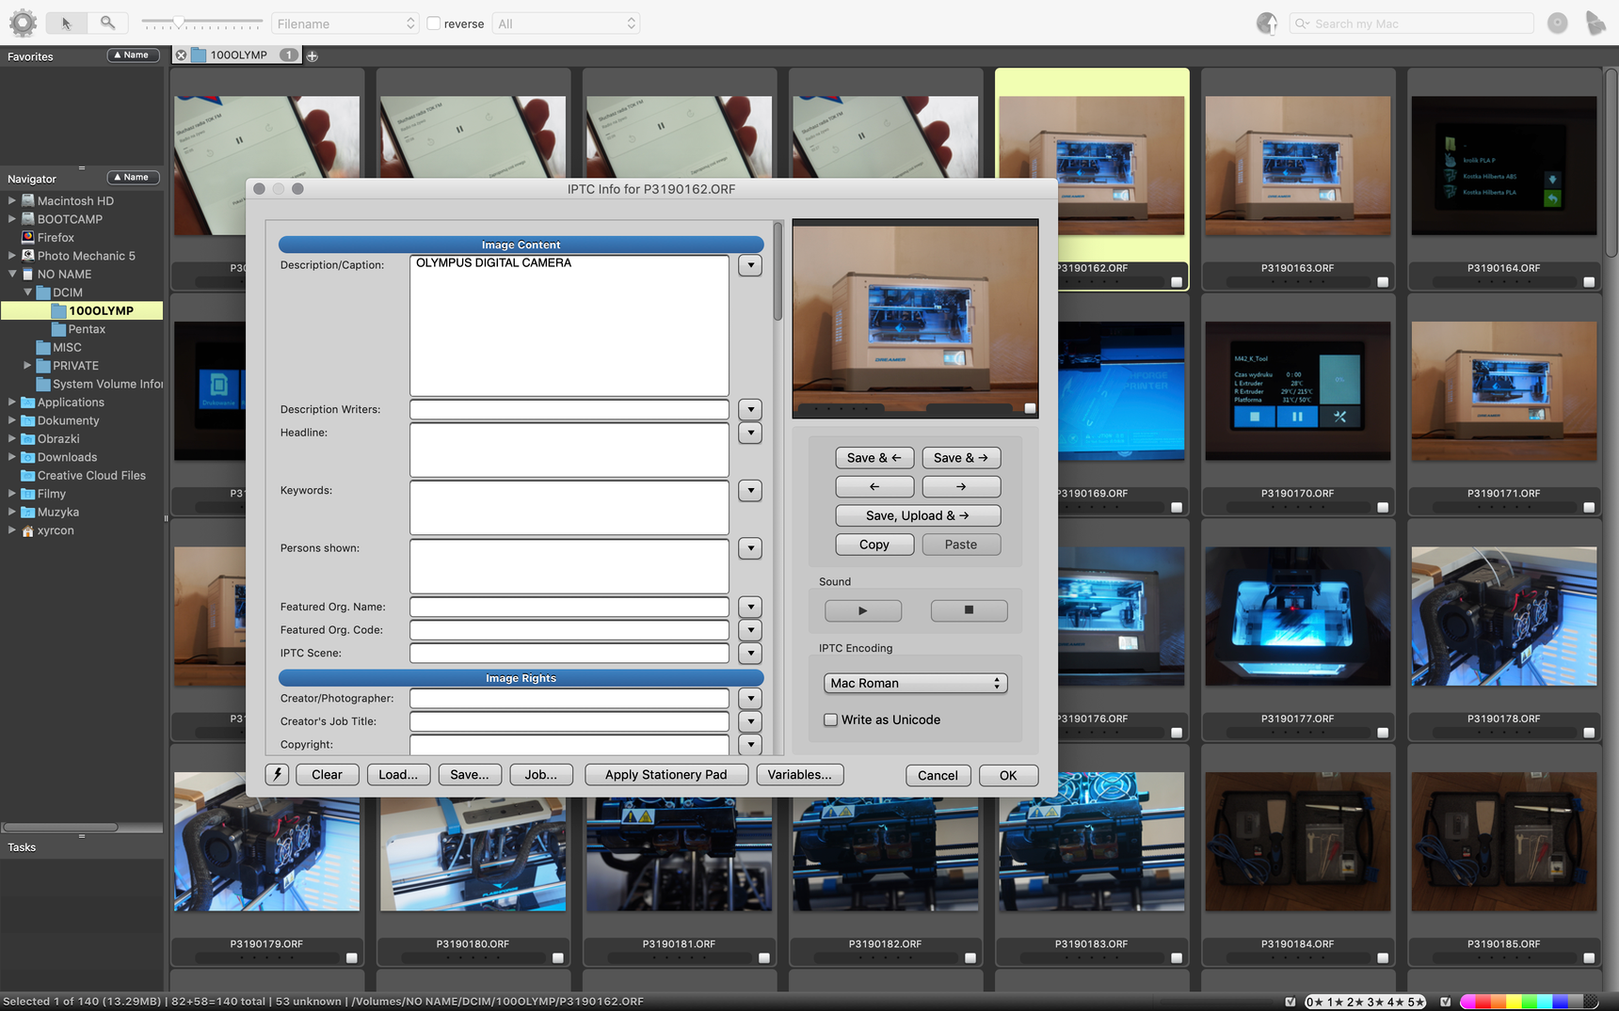Switch to the 100OLYMP tab
Screen dimensions: 1619x1011
239,55
